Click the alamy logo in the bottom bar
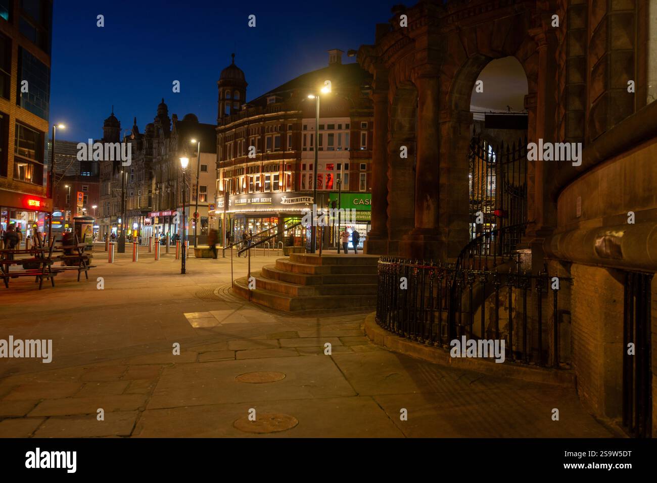This screenshot has height=483, width=657. coord(51,460)
